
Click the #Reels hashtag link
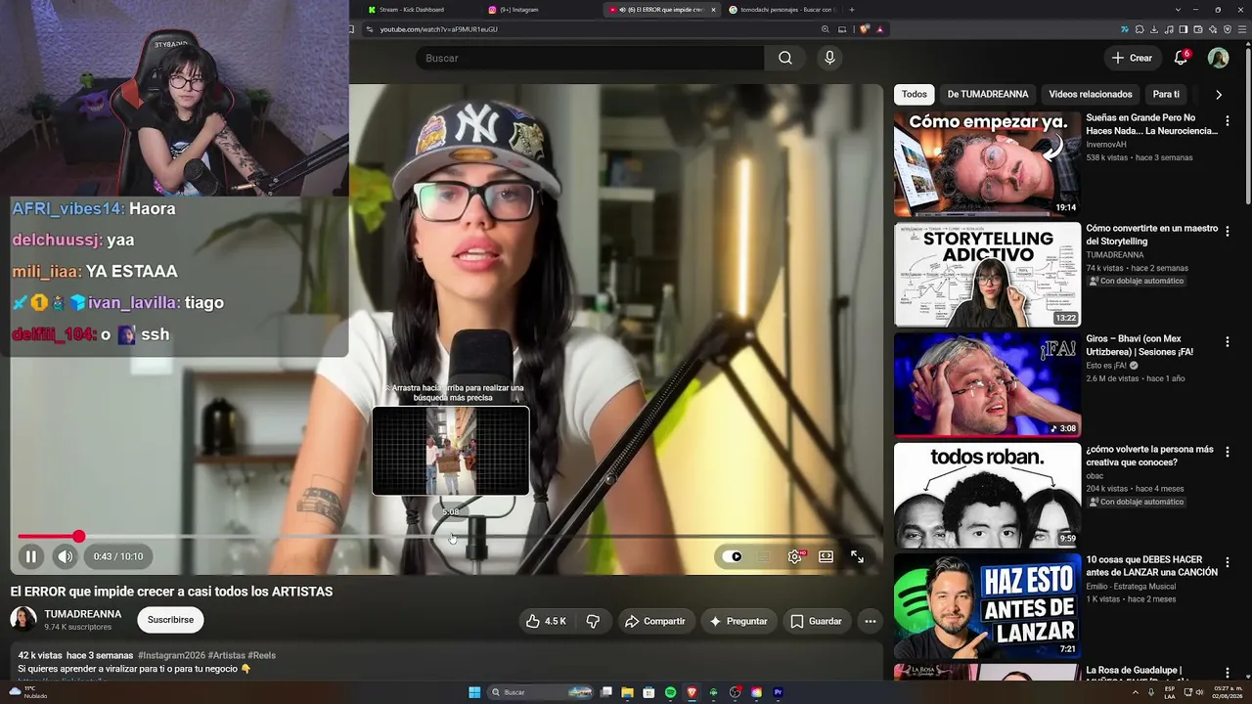coord(261,655)
